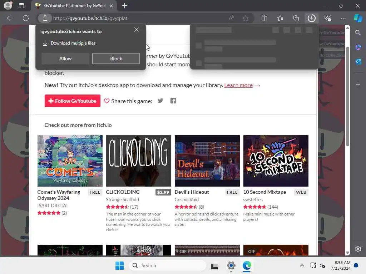Close the download permission popup
Image resolution: width=366 pixels, height=274 pixels.
point(137,30)
